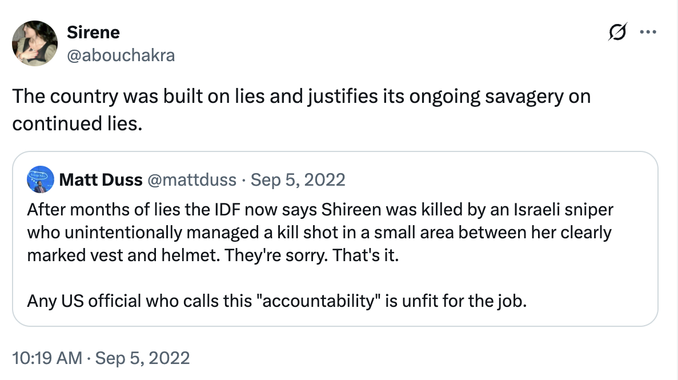The image size is (678, 380).
Task: Click the quoted tweet's Sep 5, 2022 date
Action: click(298, 181)
